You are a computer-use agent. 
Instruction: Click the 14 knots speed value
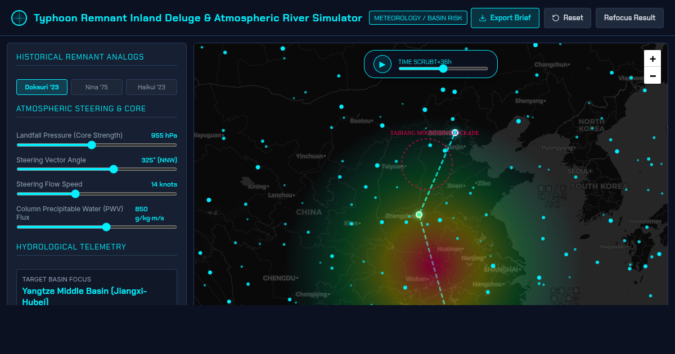point(164,184)
